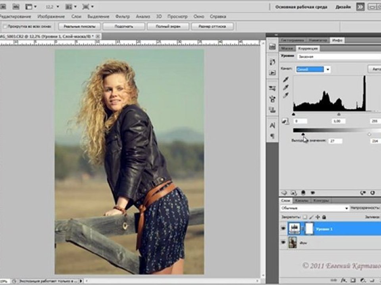
Task: Open the topmost collapsed panel icon in dock
Action: (x=272, y=46)
